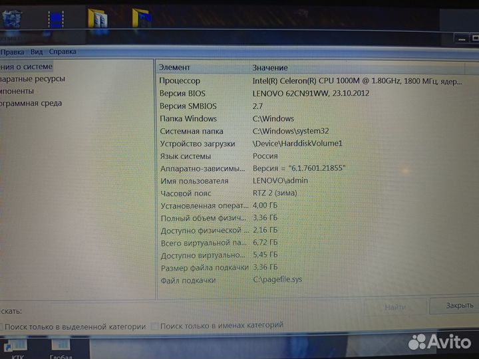Open the Справка menu

pos(63,52)
